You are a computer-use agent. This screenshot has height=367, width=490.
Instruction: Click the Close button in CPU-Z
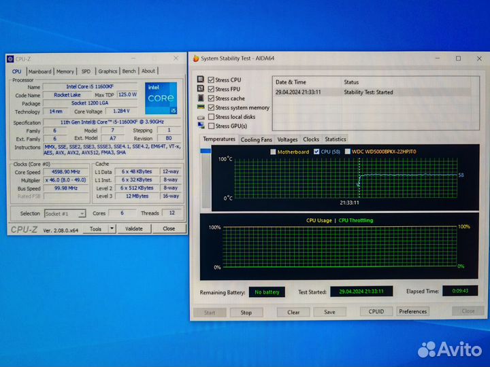(169, 229)
